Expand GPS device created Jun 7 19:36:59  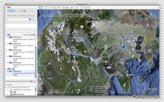[7, 50]
